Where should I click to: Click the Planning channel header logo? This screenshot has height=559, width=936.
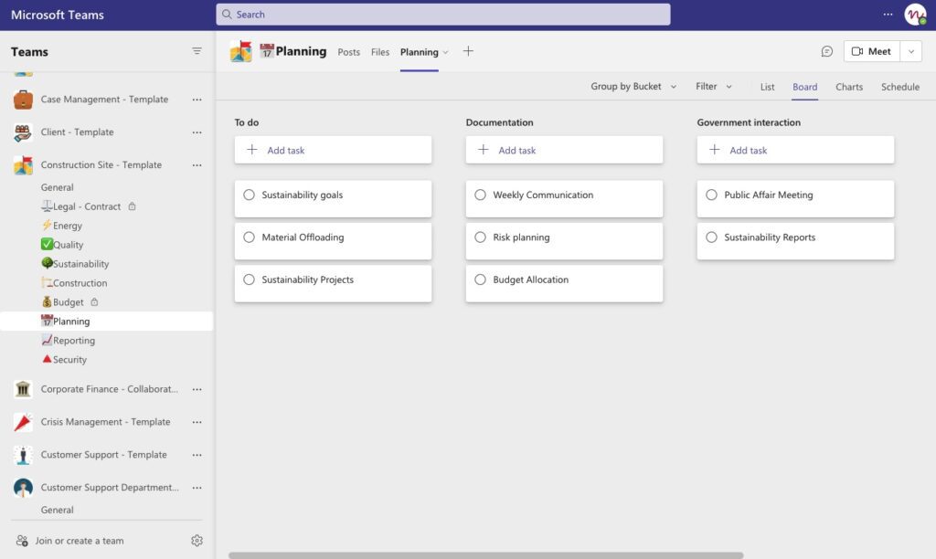(x=241, y=51)
